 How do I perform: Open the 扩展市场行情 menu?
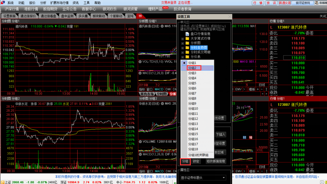pos(59,3)
